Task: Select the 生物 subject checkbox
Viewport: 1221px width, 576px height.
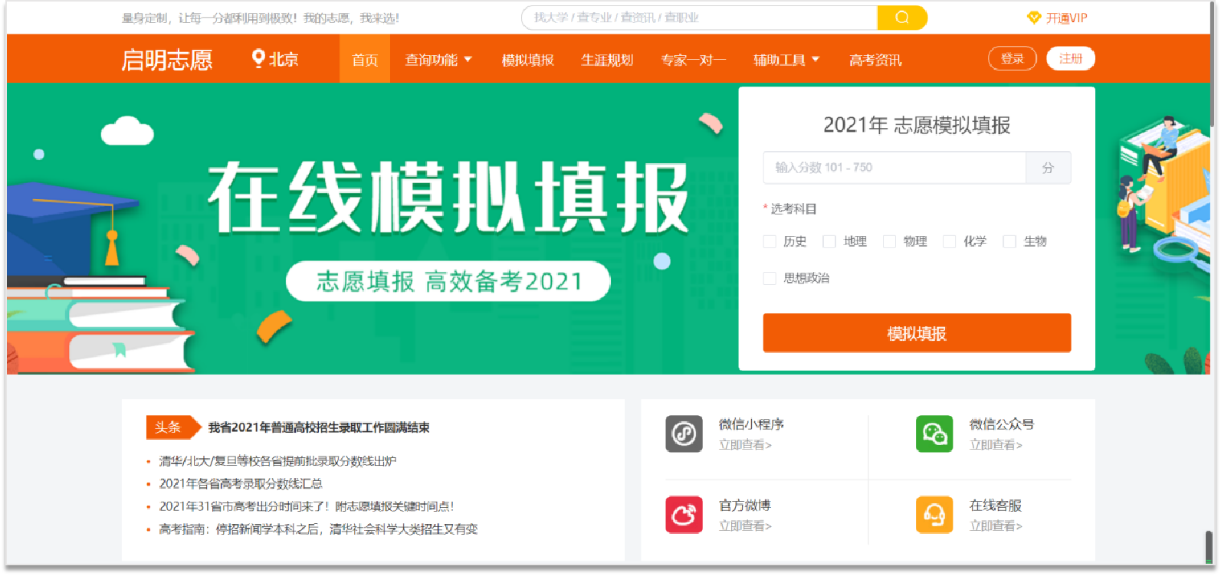Action: [x=1009, y=241]
